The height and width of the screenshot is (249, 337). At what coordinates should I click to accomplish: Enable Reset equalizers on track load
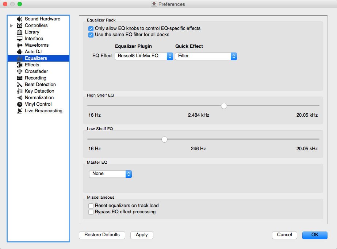pyautogui.click(x=91, y=206)
